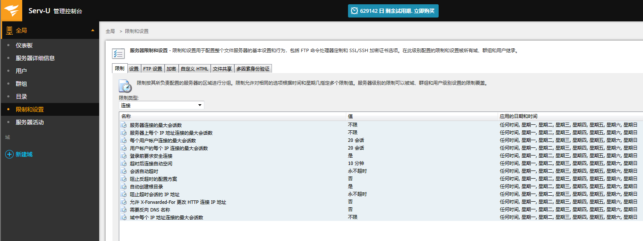Select the 阻止超时会话的 IP 地址 row name
This screenshot has height=241, width=643.
click(155, 194)
